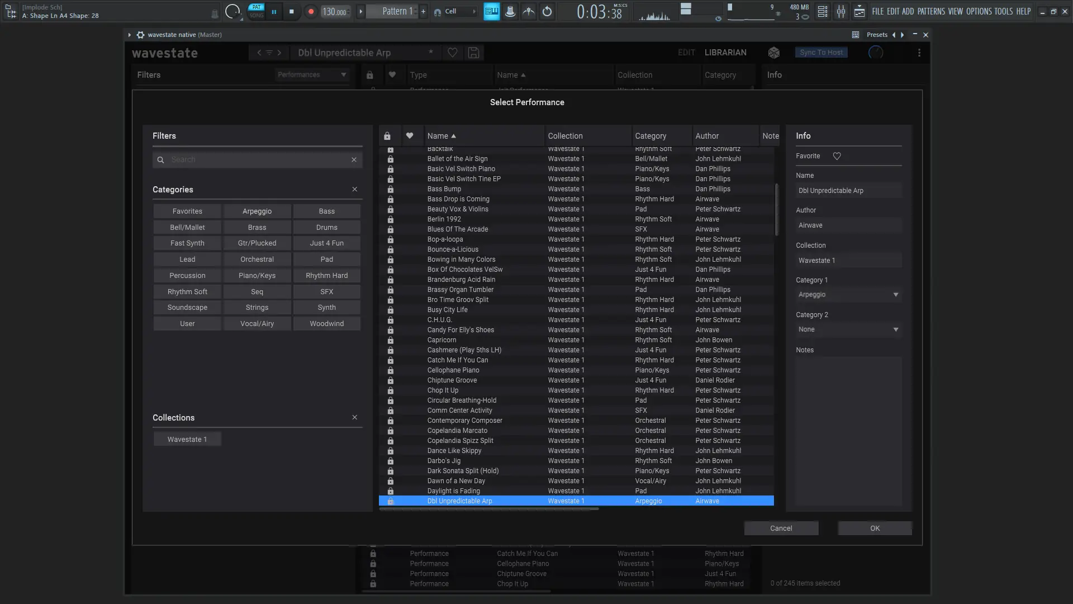Image resolution: width=1073 pixels, height=604 pixels.
Task: Filter by Rhythm Hard category
Action: (x=326, y=276)
